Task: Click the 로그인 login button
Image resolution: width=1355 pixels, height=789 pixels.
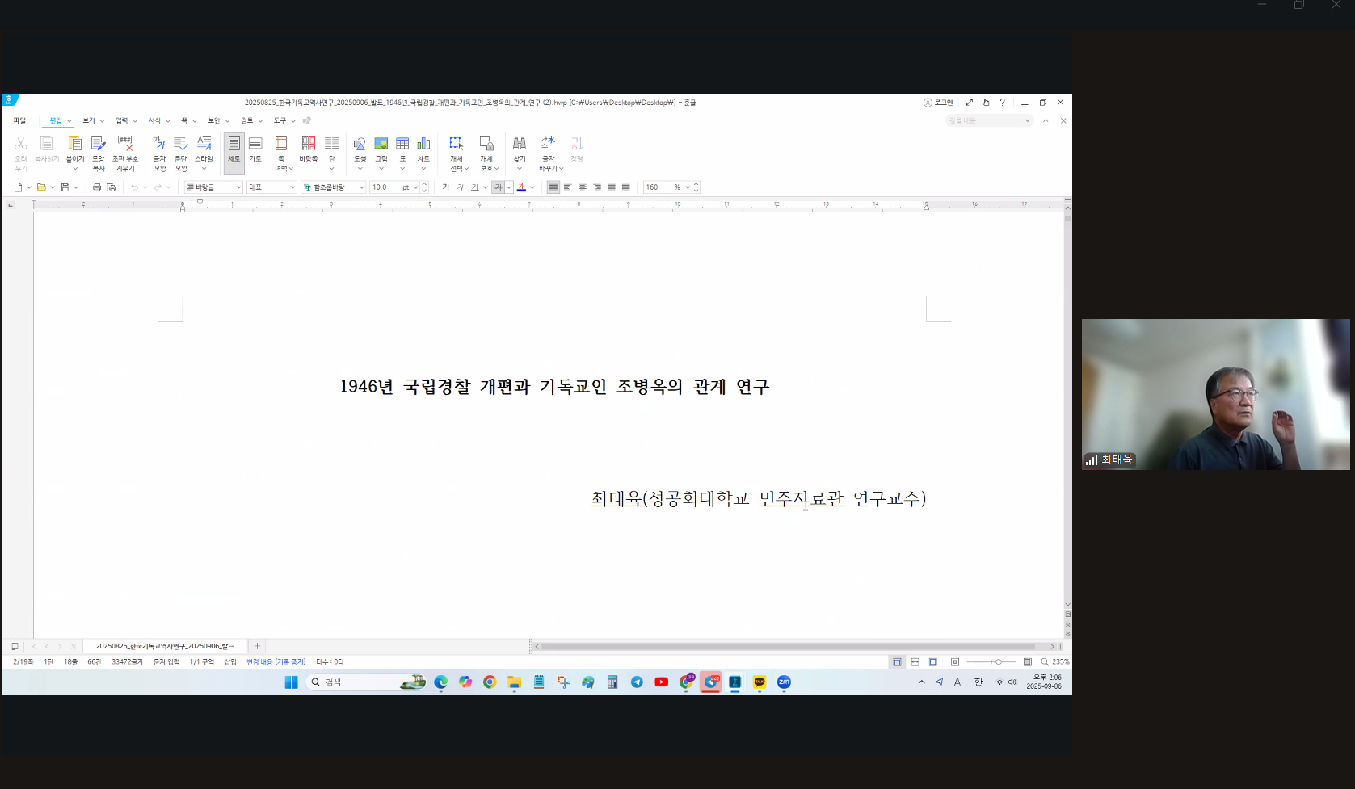Action: coord(938,103)
